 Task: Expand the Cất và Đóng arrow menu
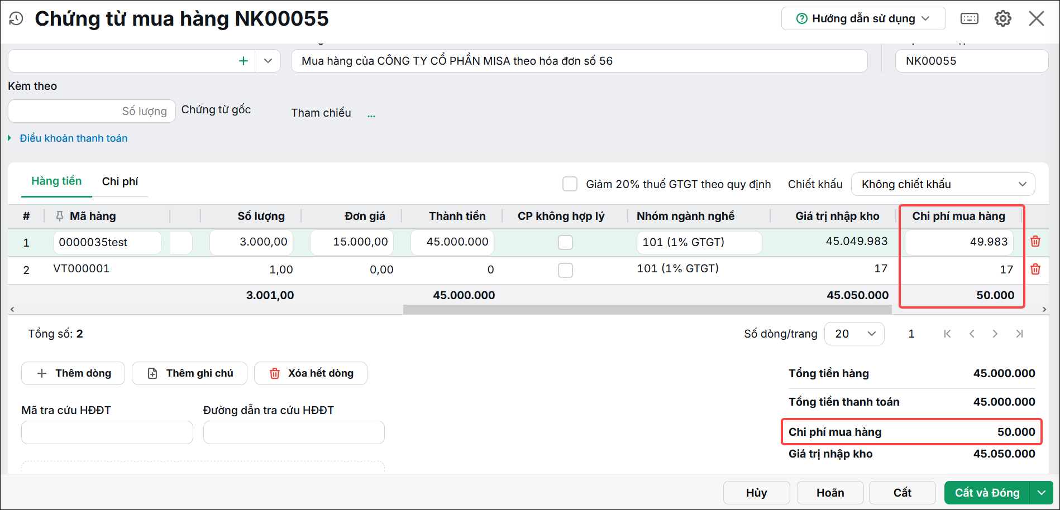point(1042,493)
